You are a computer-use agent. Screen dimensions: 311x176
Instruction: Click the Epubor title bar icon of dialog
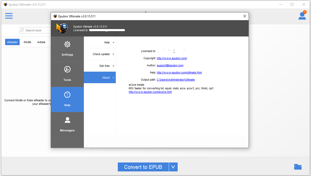[55, 16]
